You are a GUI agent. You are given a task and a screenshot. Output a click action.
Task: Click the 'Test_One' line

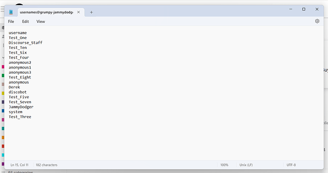click(x=18, y=38)
